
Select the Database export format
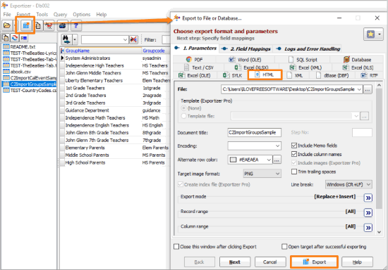[358, 60]
